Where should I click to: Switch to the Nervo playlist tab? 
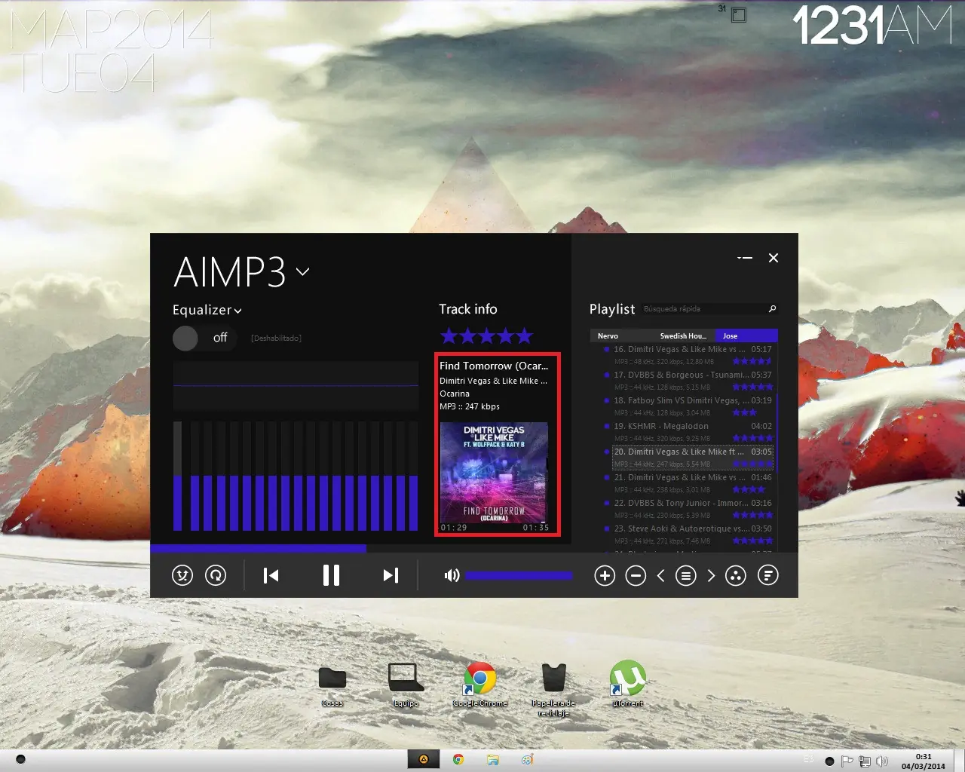[x=608, y=335]
